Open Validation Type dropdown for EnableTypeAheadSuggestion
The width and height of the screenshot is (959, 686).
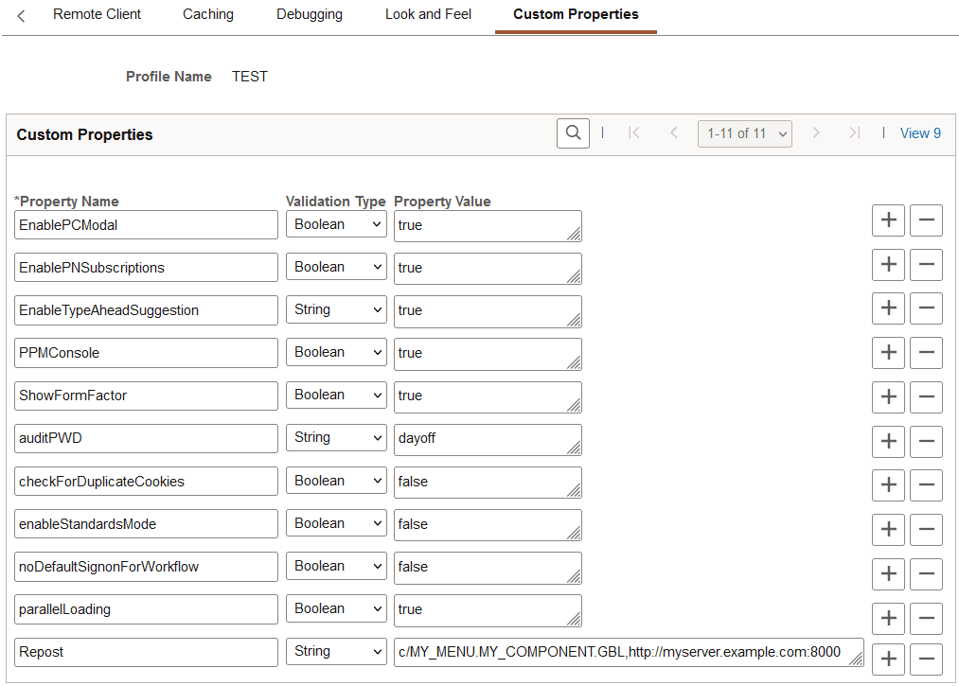click(336, 308)
